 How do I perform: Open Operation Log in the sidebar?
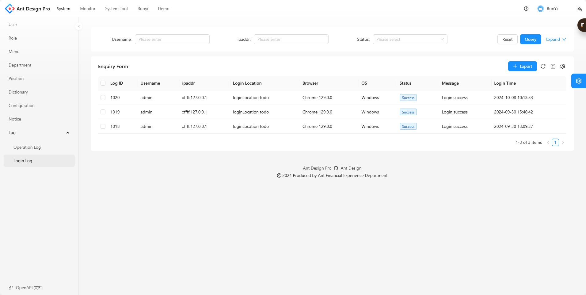27,147
